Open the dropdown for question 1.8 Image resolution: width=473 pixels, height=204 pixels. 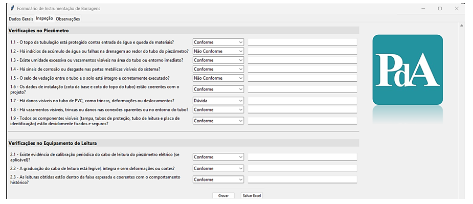point(218,109)
